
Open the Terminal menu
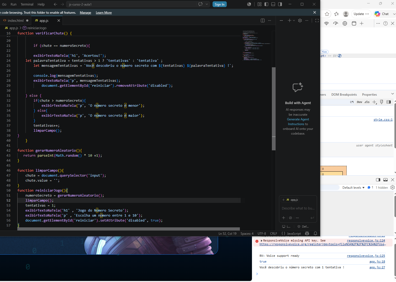(x=27, y=4)
